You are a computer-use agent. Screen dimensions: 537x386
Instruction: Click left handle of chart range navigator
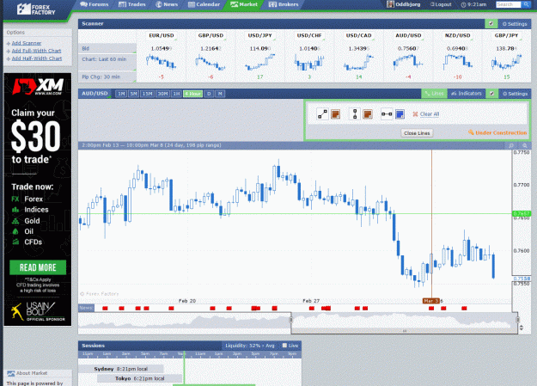coord(291,320)
